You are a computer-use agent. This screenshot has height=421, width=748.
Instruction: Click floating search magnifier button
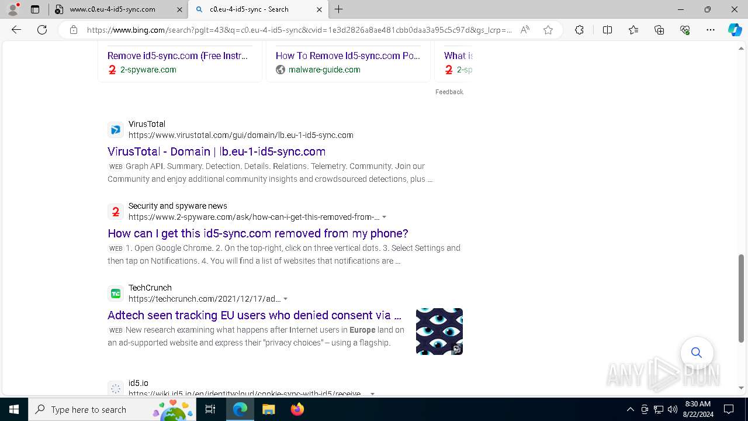697,353
